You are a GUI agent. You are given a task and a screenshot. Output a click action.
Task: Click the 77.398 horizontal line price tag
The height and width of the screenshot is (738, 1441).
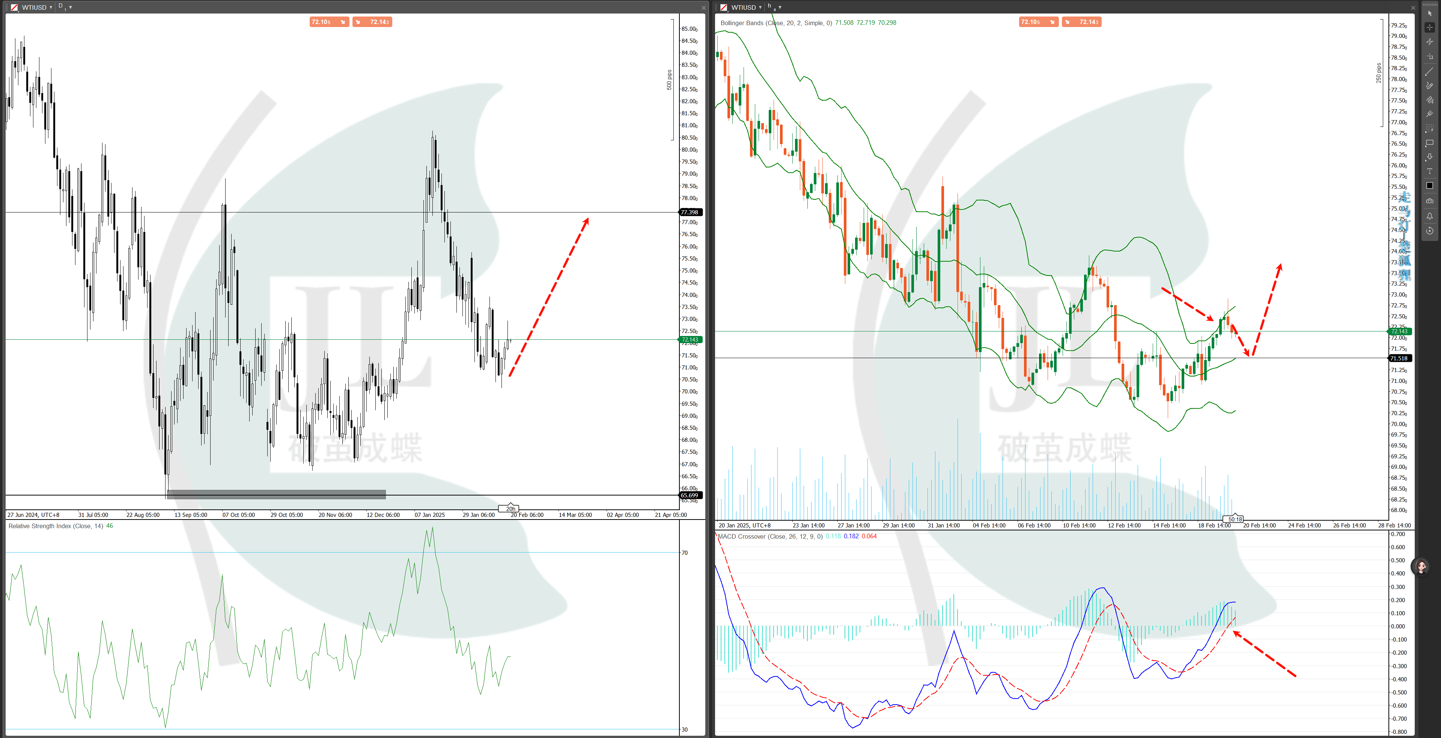690,212
